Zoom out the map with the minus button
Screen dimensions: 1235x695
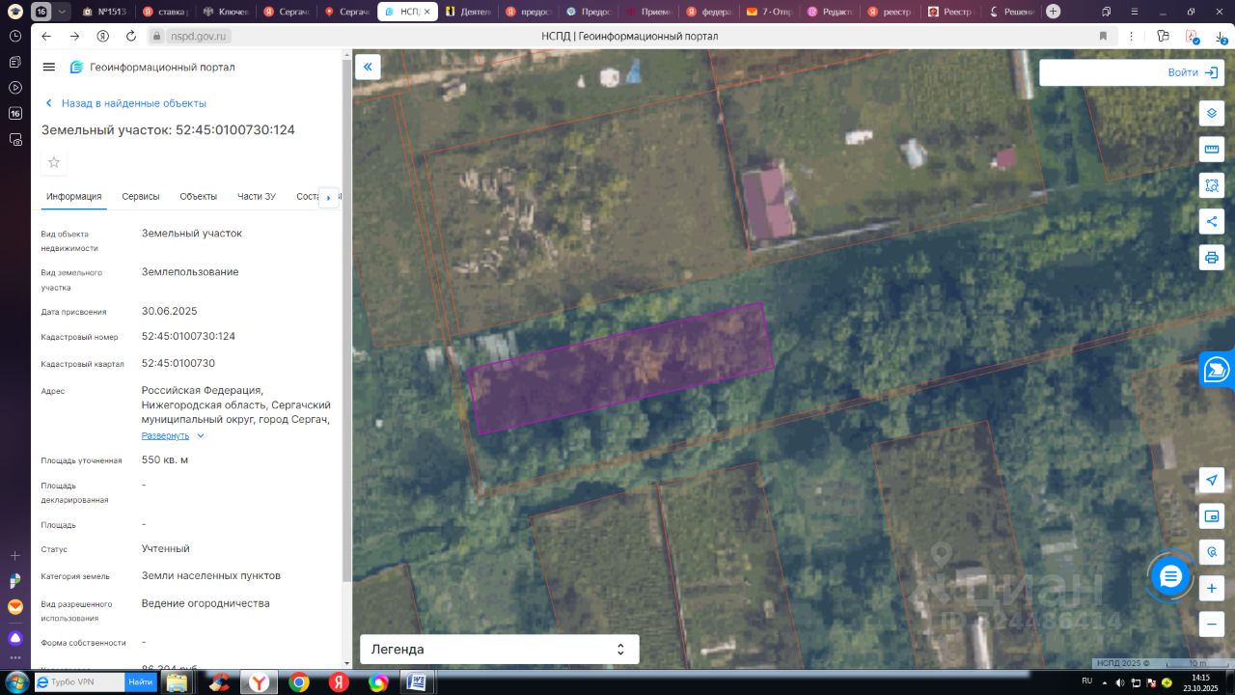pos(1212,624)
